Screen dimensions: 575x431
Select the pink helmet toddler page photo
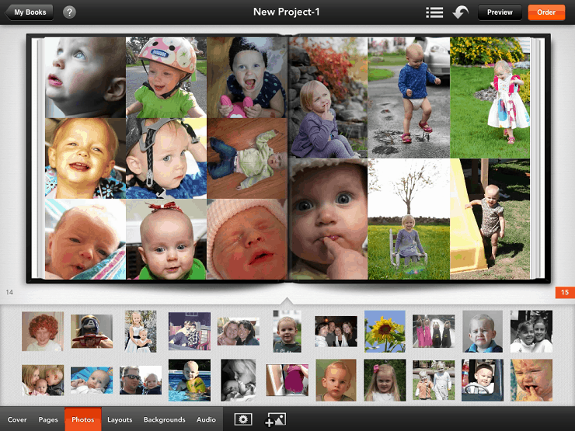click(166, 78)
